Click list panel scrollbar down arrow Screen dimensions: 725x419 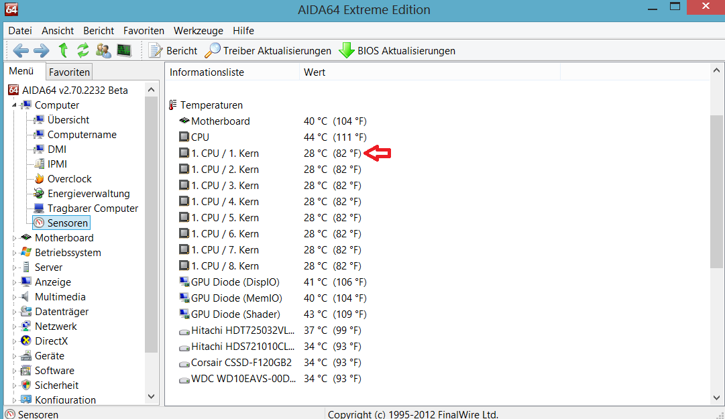pos(716,398)
